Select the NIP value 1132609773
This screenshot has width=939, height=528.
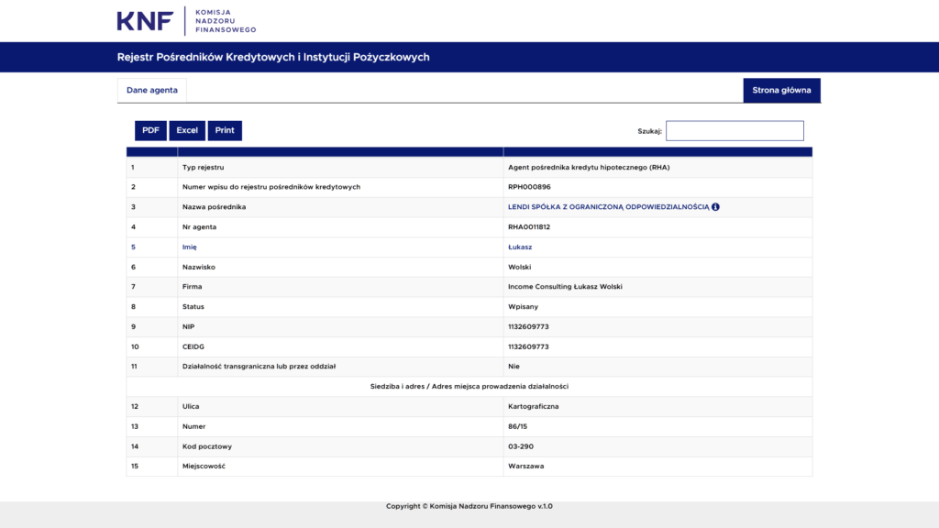pyautogui.click(x=528, y=327)
